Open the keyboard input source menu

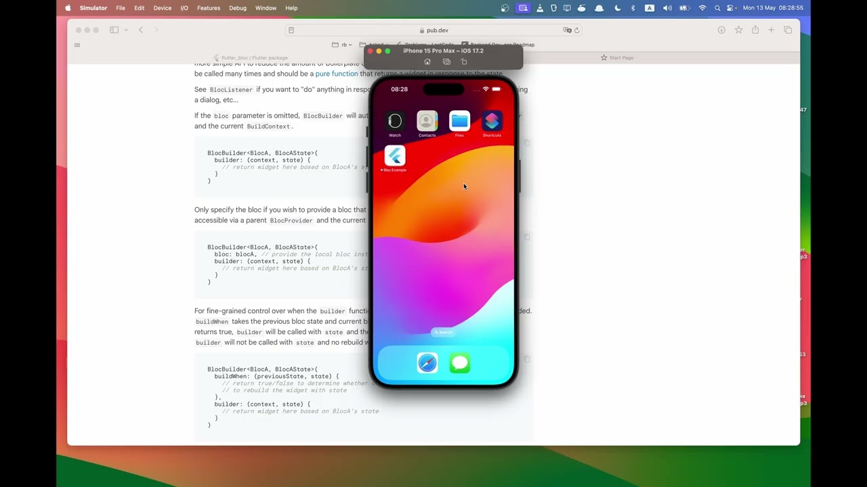[650, 8]
